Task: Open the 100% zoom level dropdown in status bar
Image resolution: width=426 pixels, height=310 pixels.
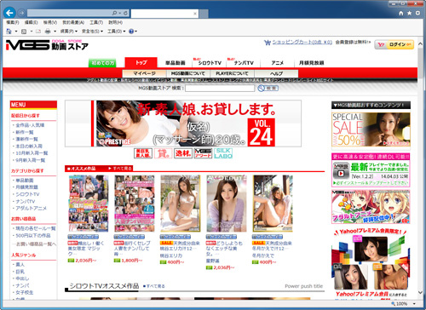Action: pos(414,304)
